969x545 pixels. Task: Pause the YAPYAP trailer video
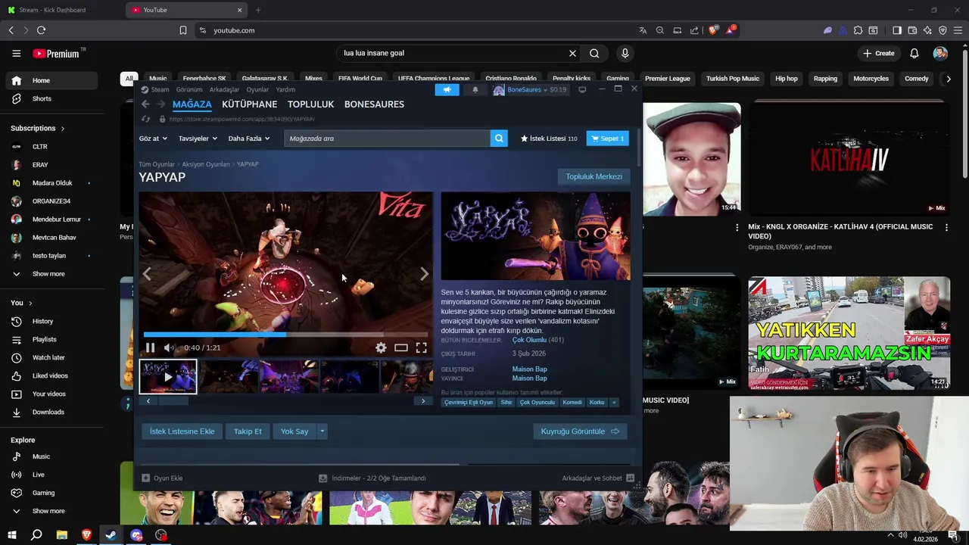click(150, 347)
